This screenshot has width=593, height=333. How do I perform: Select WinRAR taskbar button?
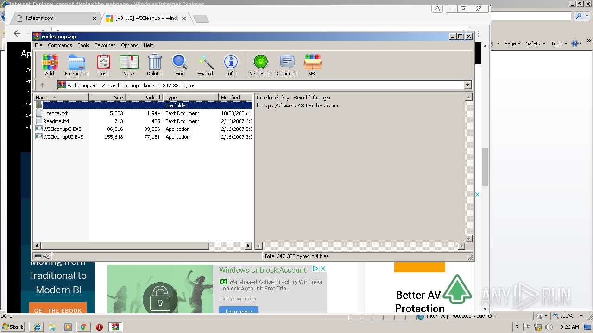(115, 327)
